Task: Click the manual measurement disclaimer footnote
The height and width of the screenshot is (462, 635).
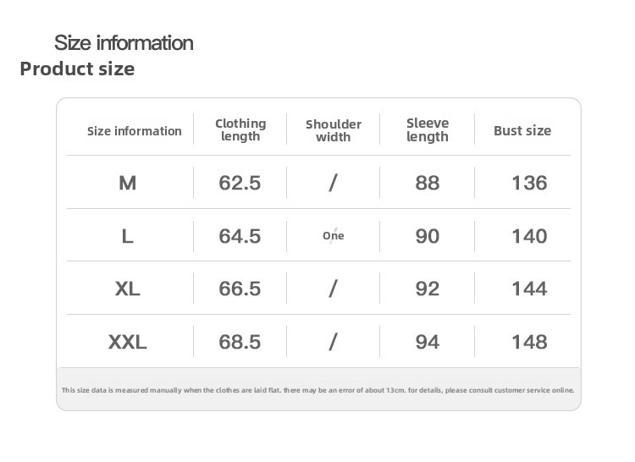Action: (318, 390)
